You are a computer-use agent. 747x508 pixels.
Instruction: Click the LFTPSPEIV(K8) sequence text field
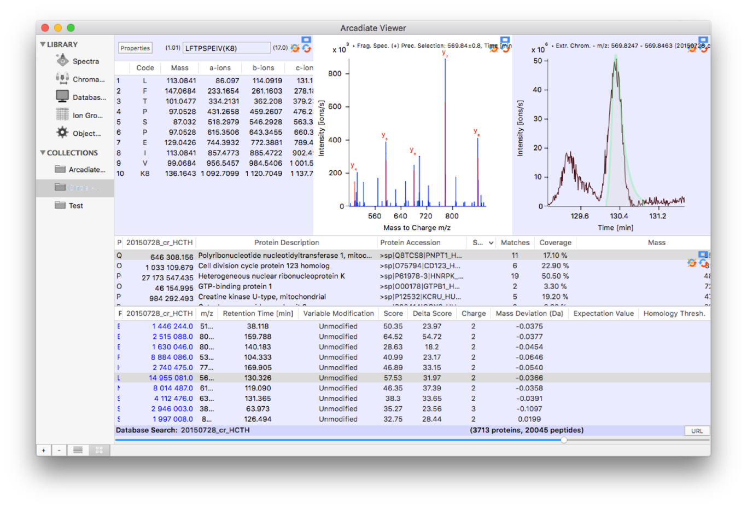(x=226, y=48)
